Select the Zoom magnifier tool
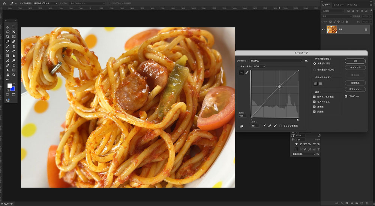 pos(14,75)
